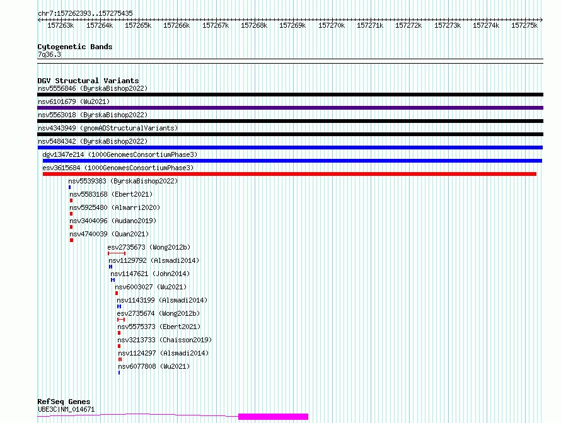Image resolution: width=561 pixels, height=423 pixels.
Task: Open esv2735673 (Wong2012b) label
Action: [149, 247]
